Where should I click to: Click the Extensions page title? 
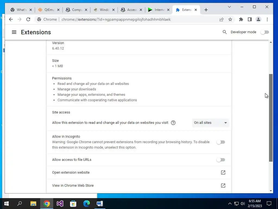pos(36,32)
